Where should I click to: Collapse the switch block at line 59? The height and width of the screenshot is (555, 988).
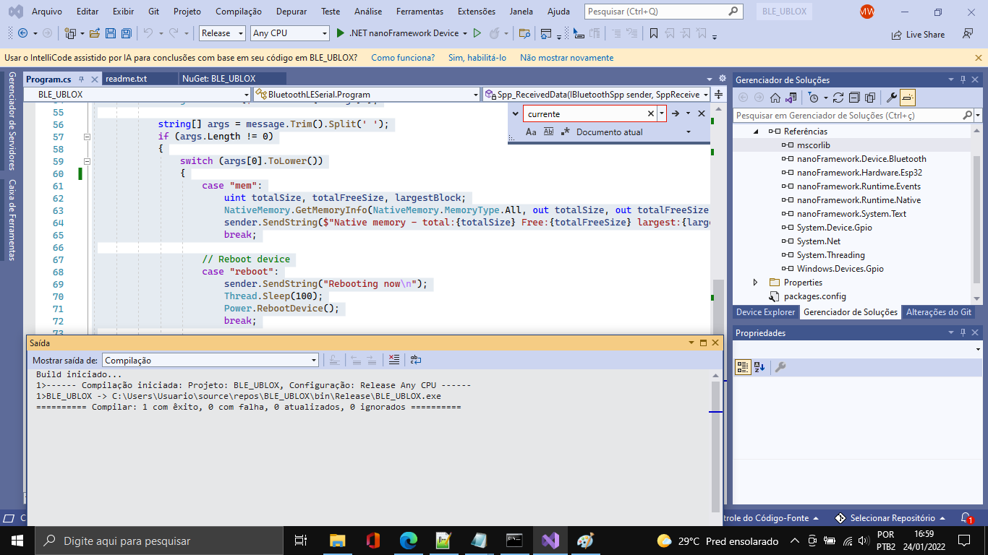(x=87, y=161)
